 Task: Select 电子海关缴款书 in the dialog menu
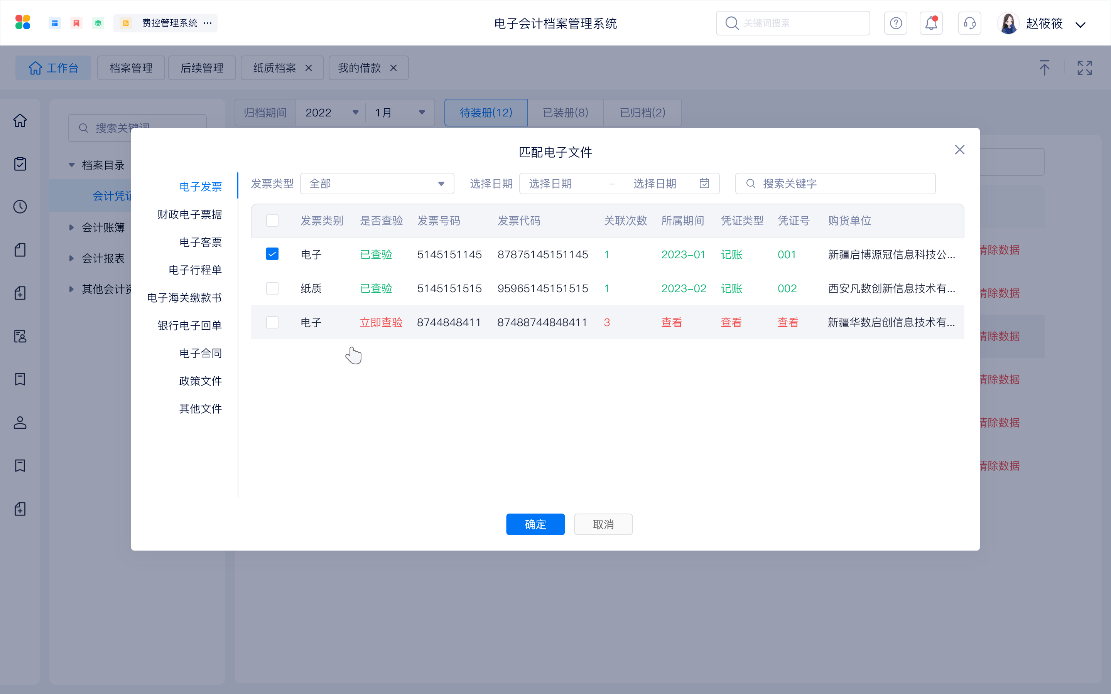(184, 297)
